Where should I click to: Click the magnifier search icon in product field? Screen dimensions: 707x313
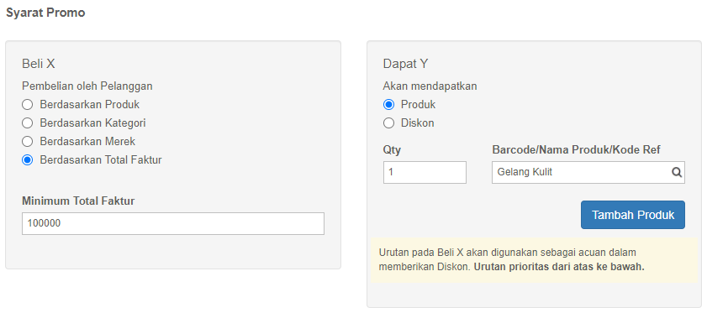click(677, 173)
